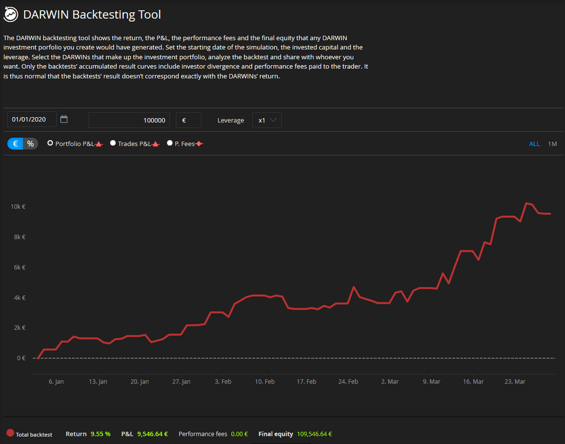Open the € currency selector field
Image resolution: width=565 pixels, height=444 pixels.
pyautogui.click(x=188, y=120)
